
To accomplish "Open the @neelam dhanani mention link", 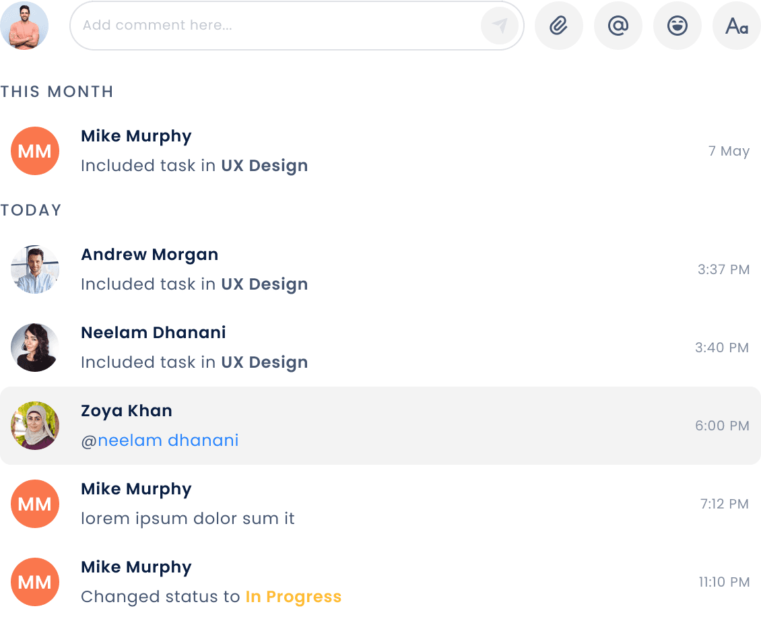I will coord(160,440).
